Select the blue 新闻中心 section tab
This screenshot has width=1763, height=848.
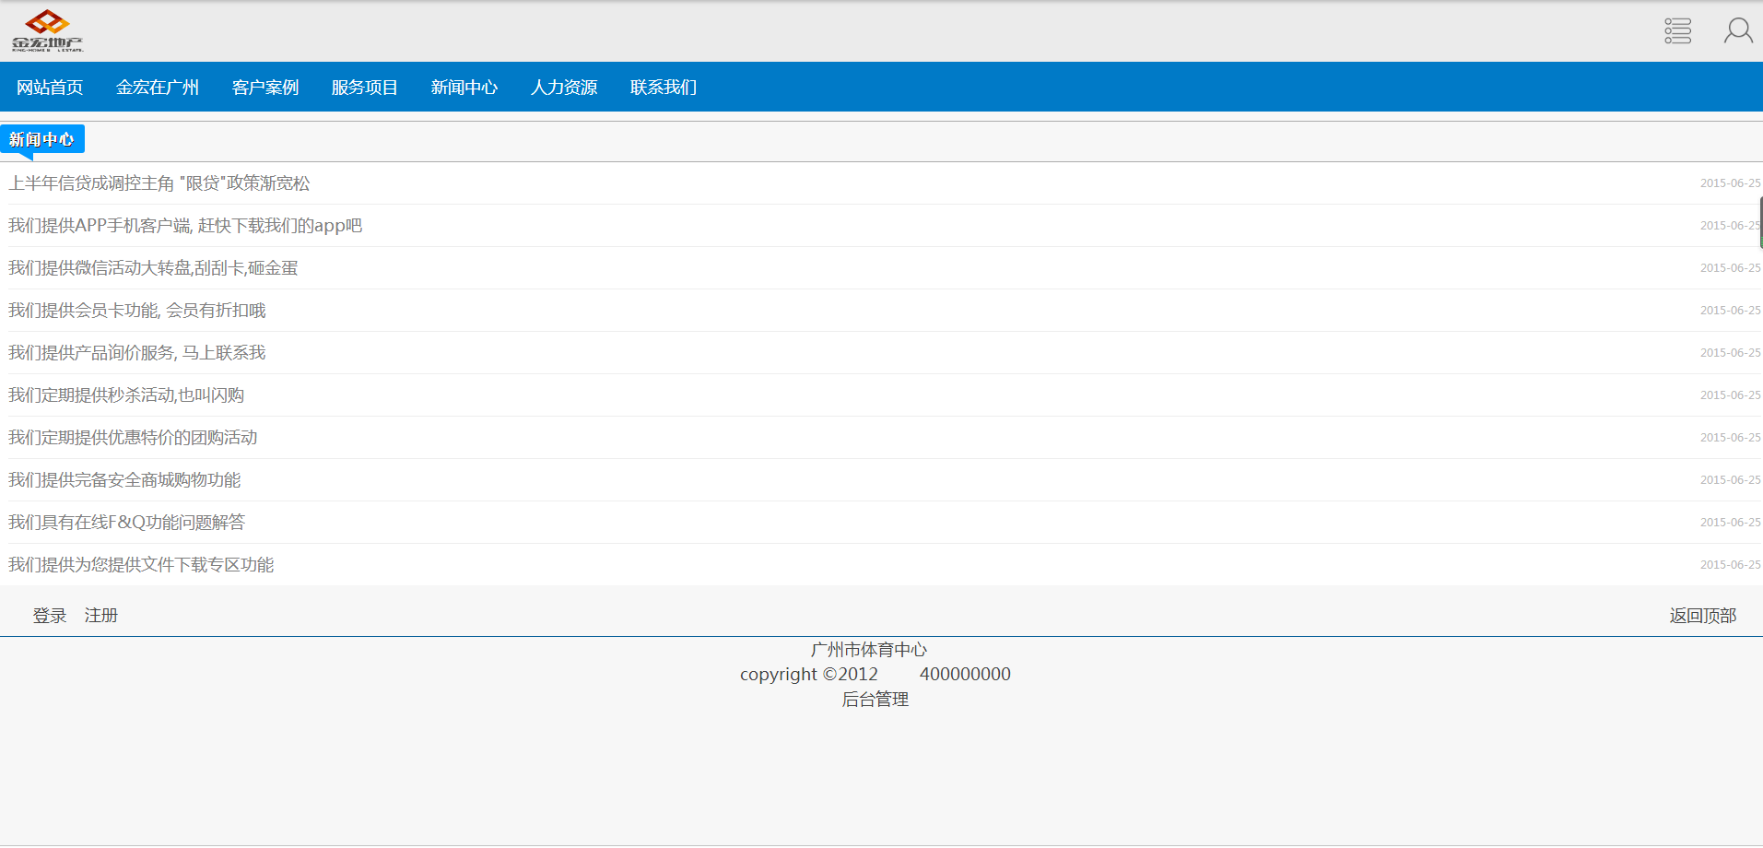tap(41, 139)
